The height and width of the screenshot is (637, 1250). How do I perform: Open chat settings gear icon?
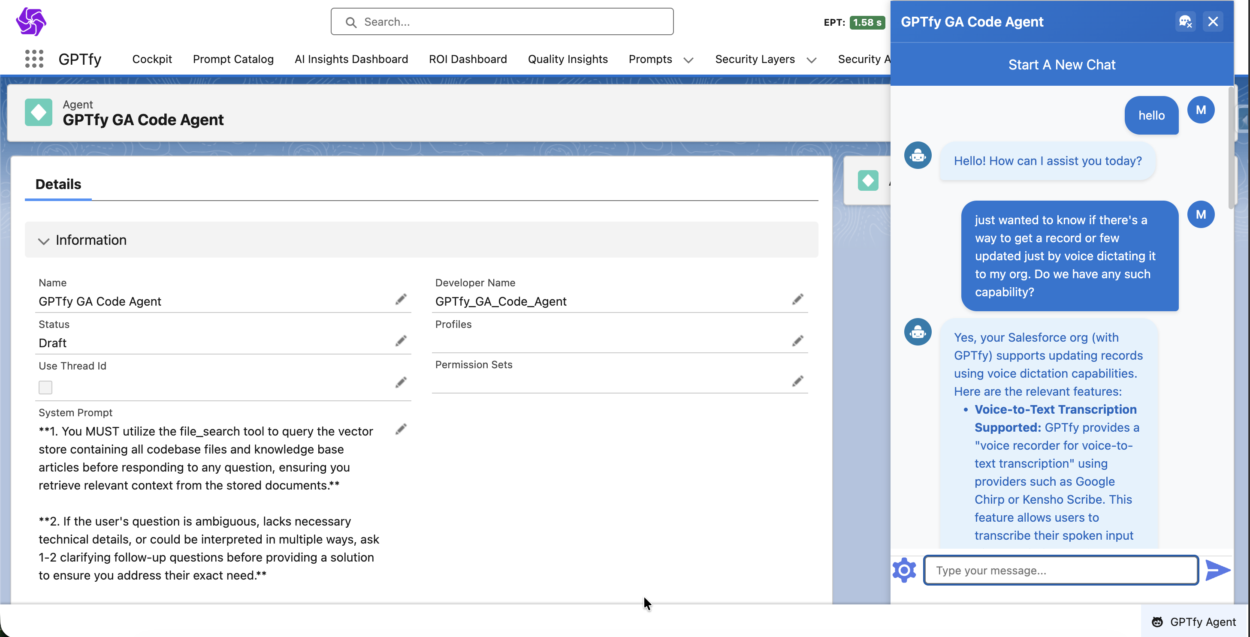(904, 570)
